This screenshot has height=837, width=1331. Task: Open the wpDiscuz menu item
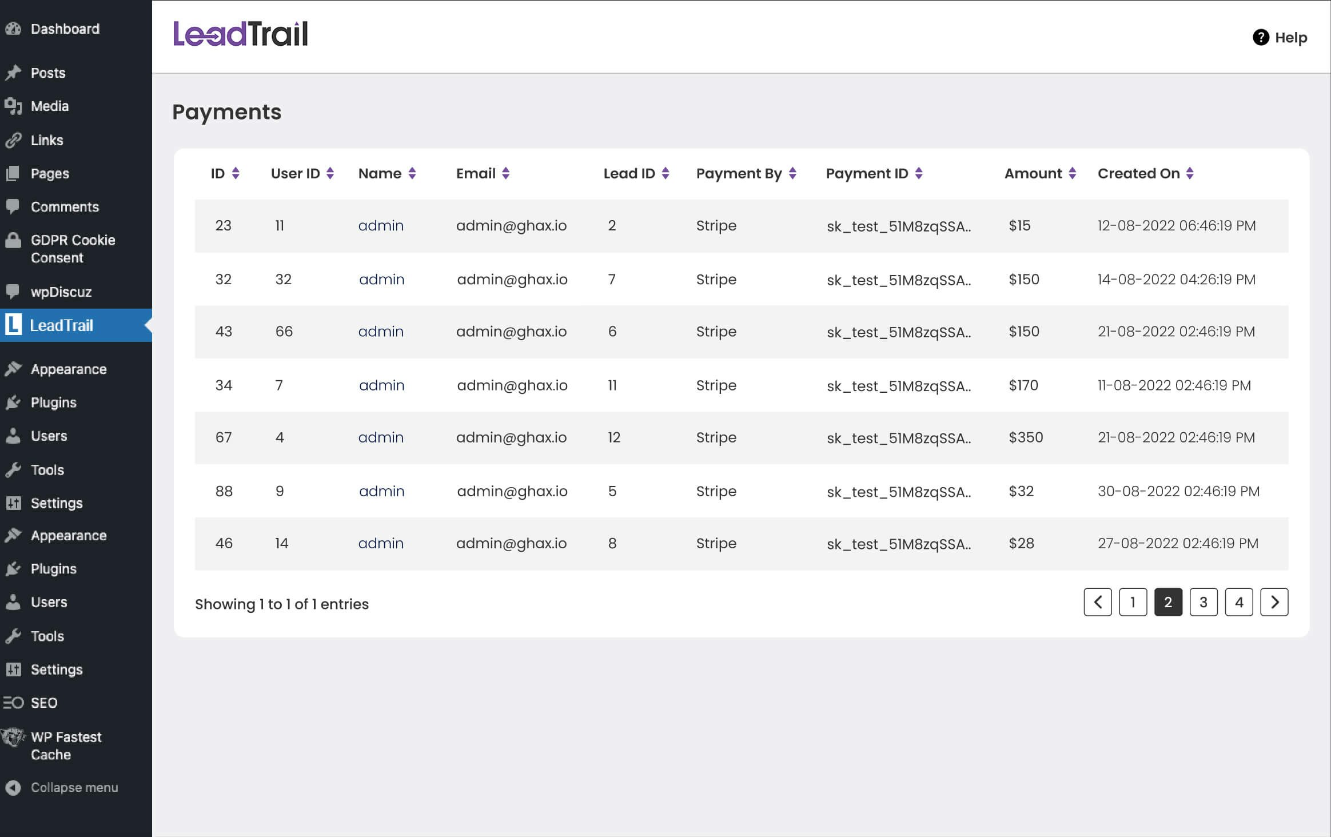click(x=61, y=292)
